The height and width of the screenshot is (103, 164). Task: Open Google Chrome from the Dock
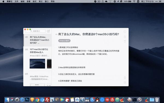coord(37,100)
